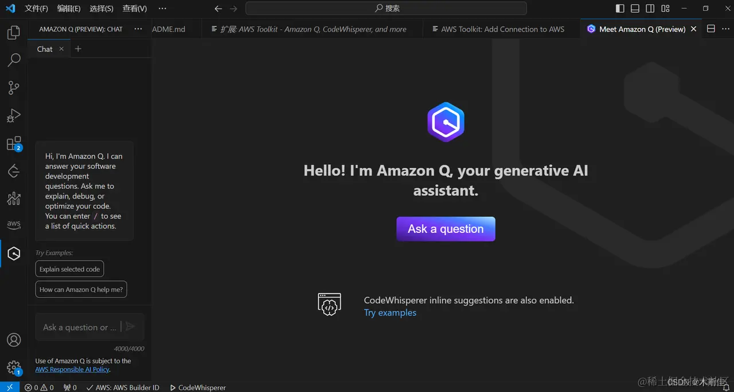
Task: Toggle the primary side bar visibility
Action: (620, 9)
